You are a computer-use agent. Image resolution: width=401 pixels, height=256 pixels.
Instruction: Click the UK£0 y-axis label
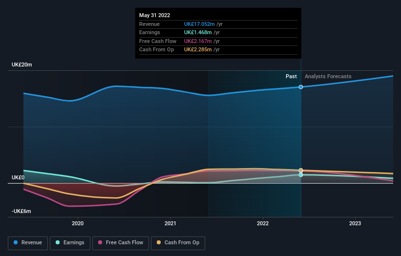click(x=18, y=177)
